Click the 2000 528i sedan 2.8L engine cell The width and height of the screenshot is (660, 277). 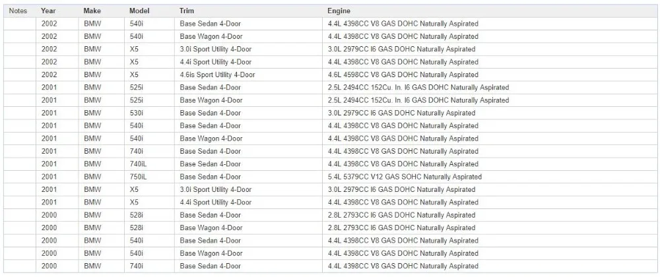click(490, 215)
